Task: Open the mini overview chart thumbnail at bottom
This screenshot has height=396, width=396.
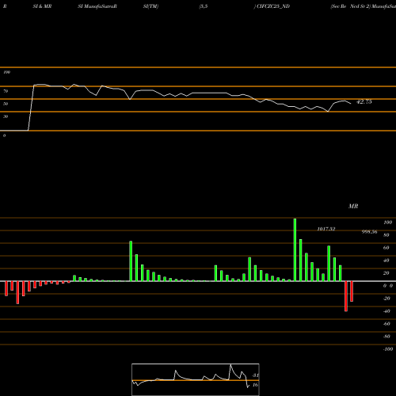Action: pos(196,379)
